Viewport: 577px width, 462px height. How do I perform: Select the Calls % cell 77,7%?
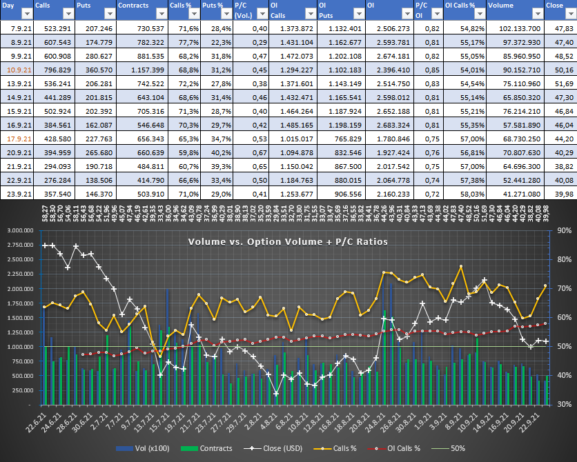coord(184,42)
